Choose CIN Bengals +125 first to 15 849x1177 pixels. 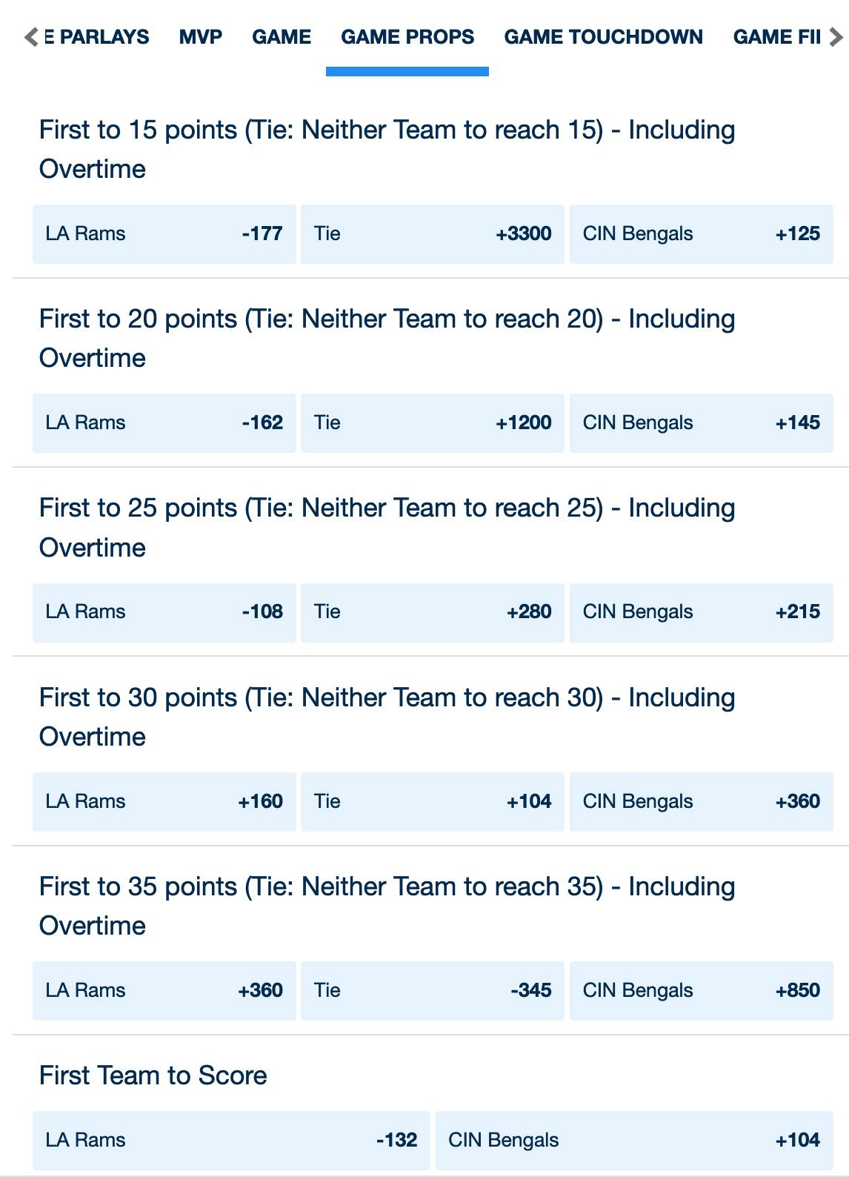(x=702, y=234)
